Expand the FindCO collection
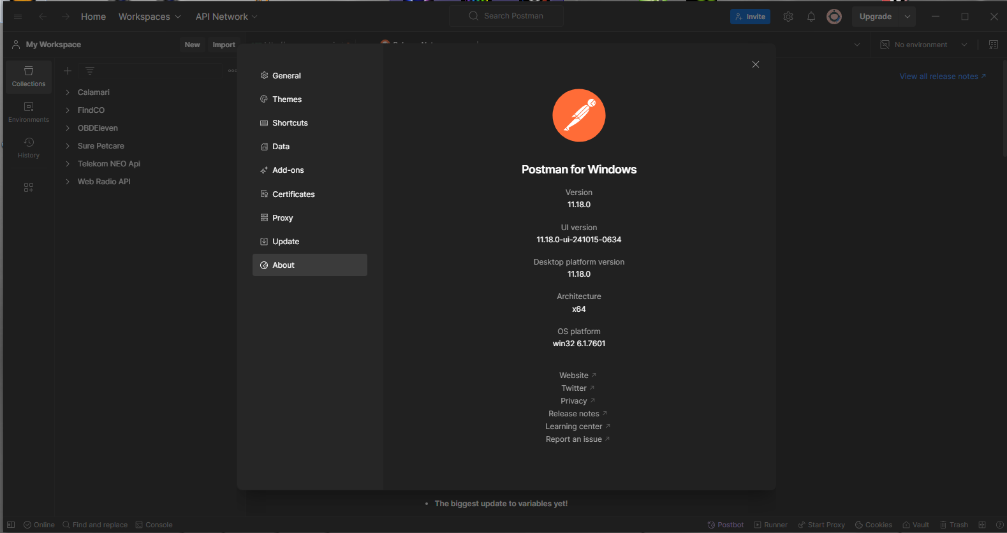This screenshot has height=533, width=1007. tap(68, 110)
